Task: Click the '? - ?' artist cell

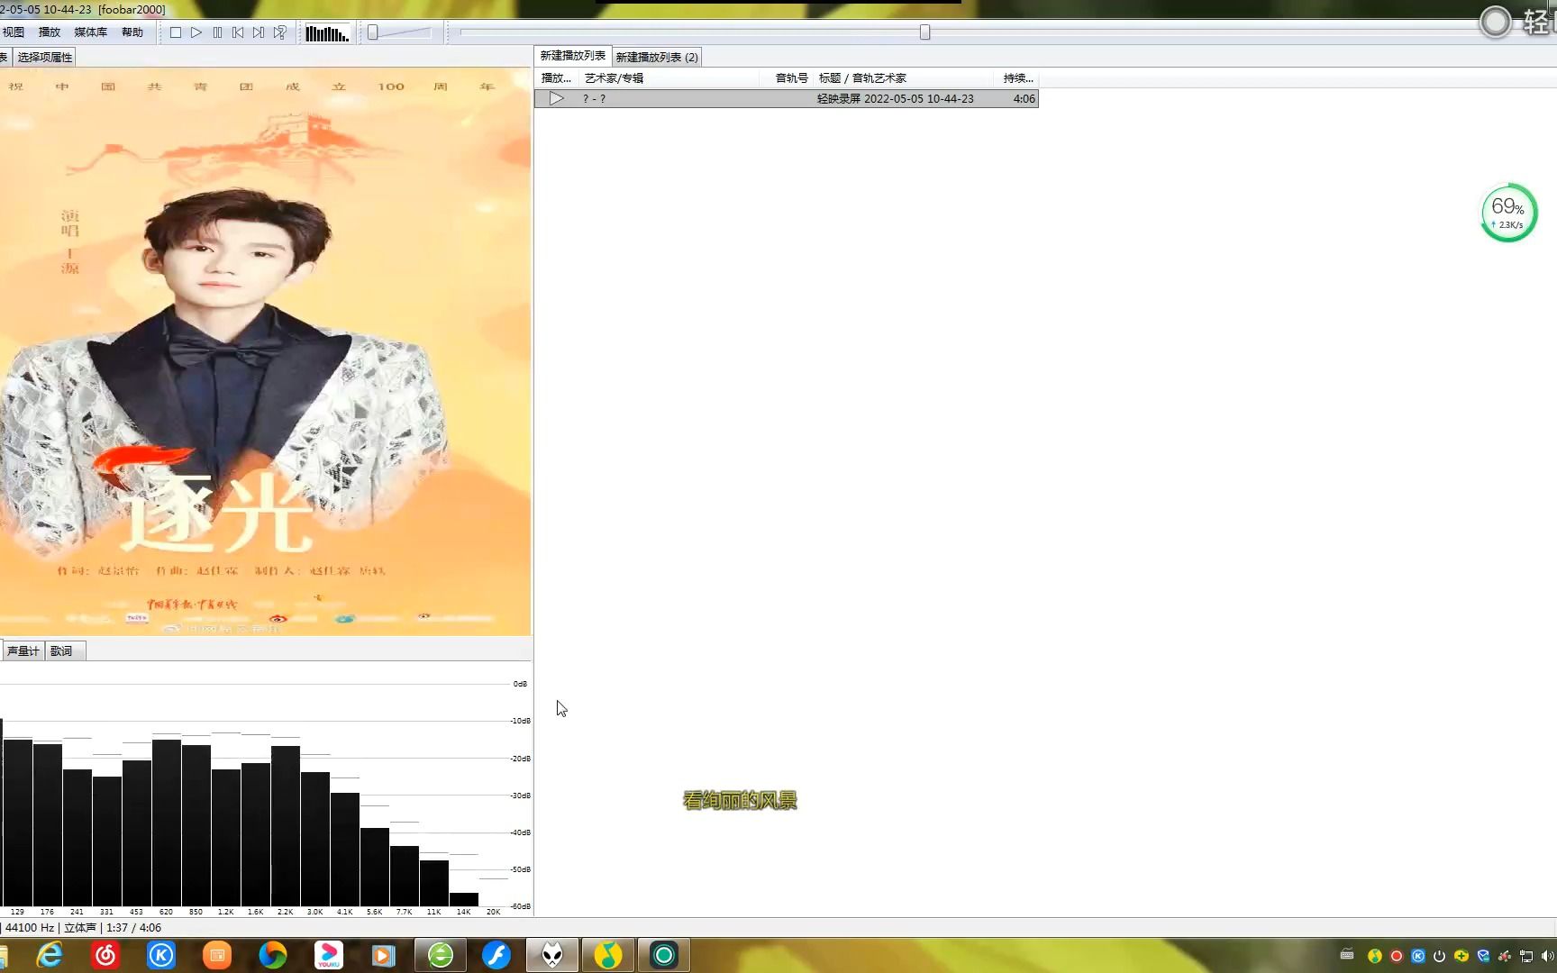Action: tap(594, 99)
